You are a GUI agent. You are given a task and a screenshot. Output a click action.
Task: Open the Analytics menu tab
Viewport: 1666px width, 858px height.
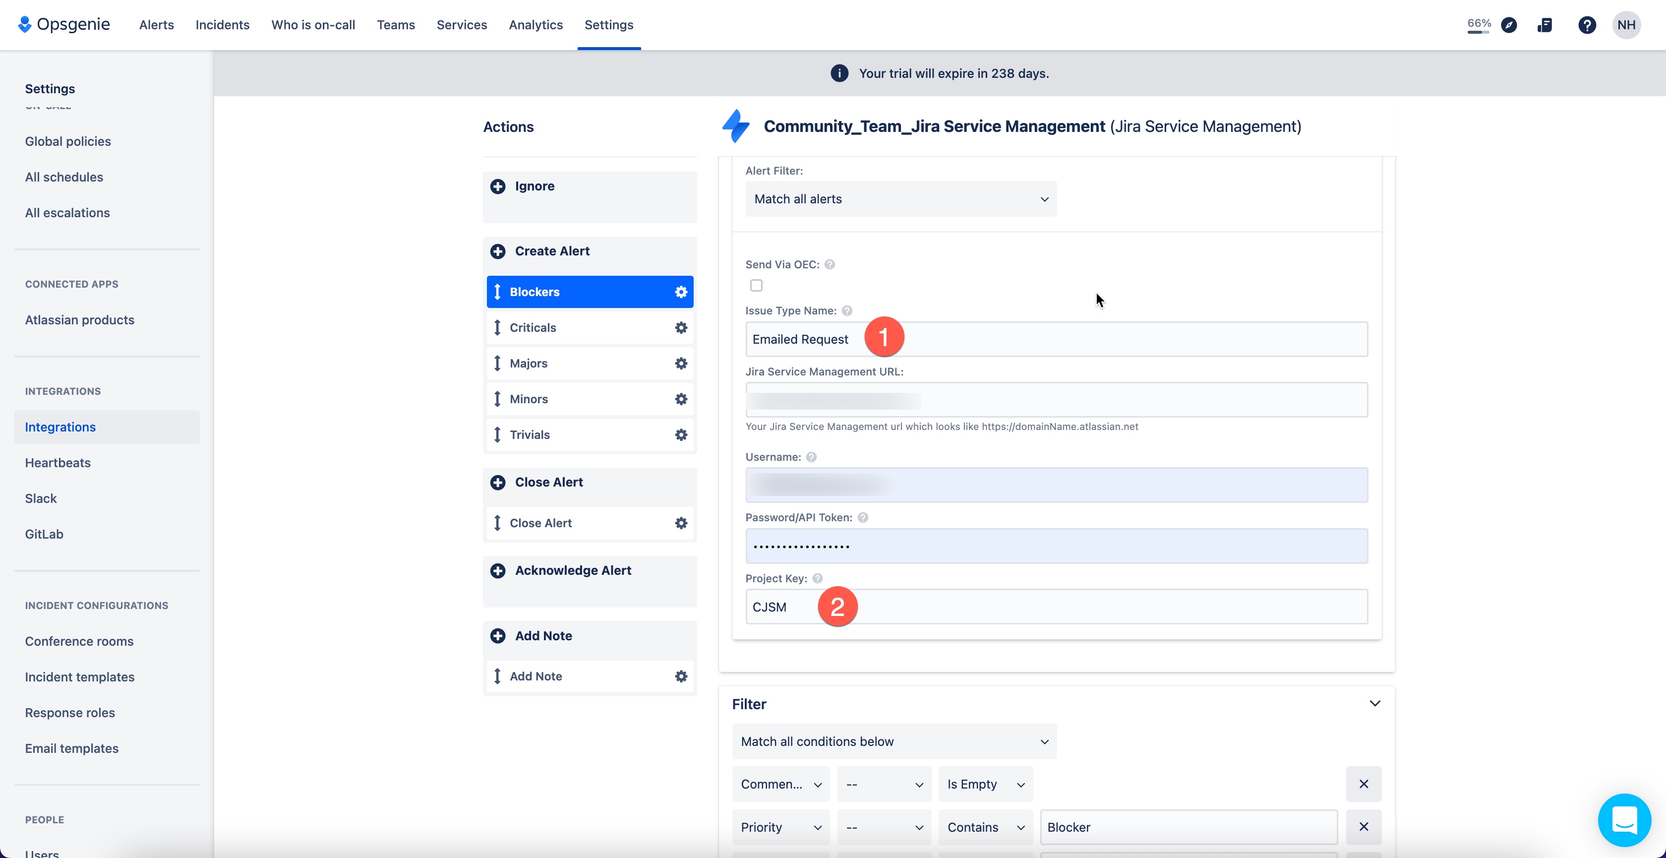[535, 25]
